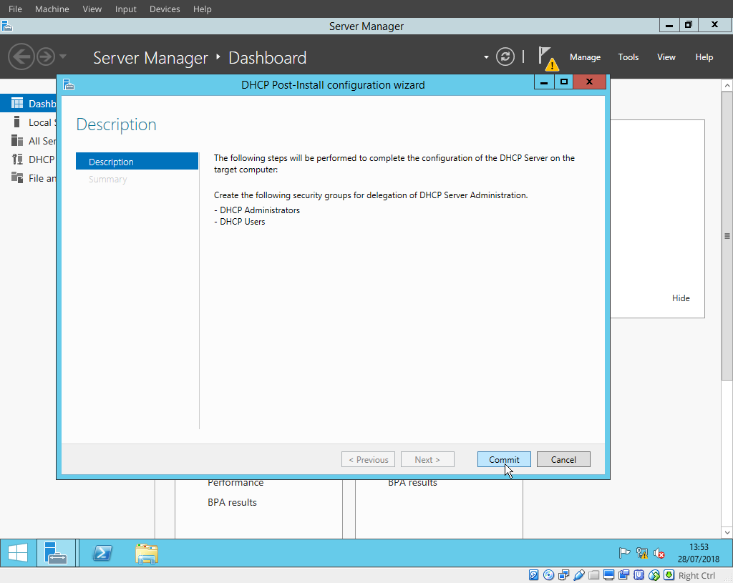Open the notifications flag with warning

tap(548, 58)
